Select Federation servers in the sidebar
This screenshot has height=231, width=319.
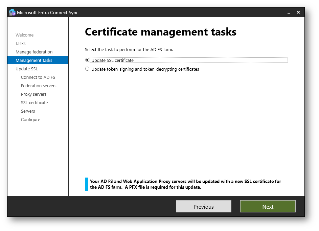(39, 86)
